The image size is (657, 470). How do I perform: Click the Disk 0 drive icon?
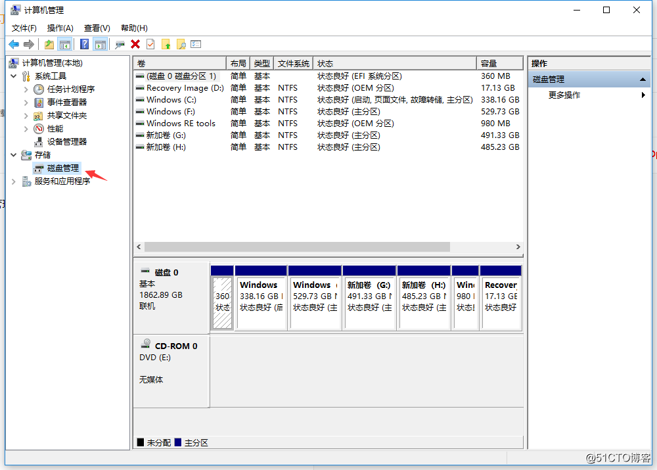pyautogui.click(x=145, y=271)
